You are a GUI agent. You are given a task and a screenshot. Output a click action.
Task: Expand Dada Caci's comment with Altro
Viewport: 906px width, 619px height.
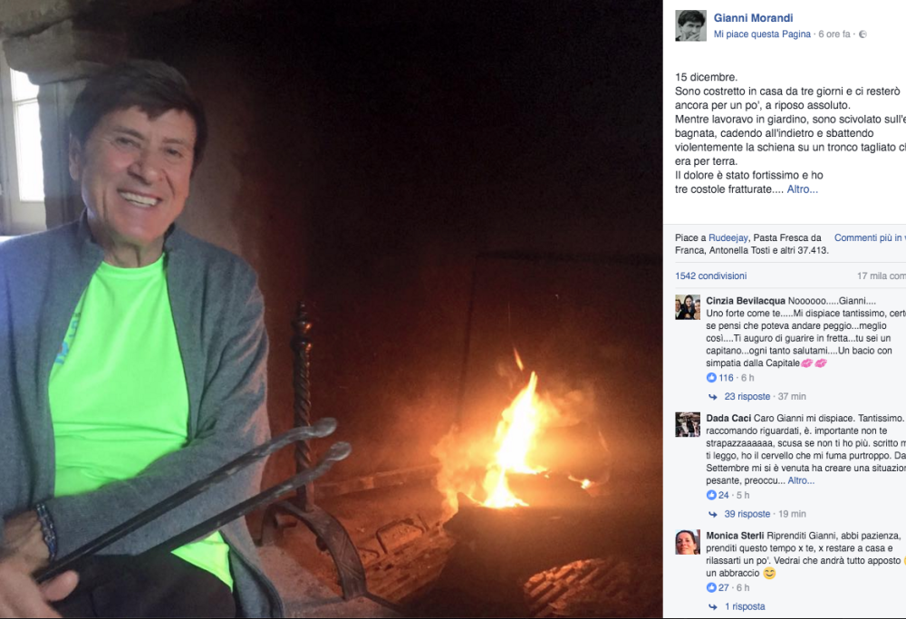[801, 480]
